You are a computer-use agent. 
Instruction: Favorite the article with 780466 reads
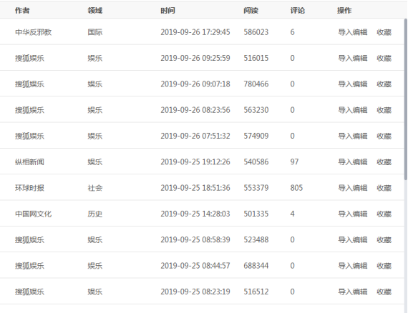click(x=384, y=84)
